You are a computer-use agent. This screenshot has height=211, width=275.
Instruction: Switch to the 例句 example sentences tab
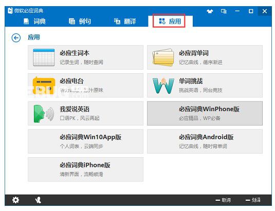click(80, 22)
